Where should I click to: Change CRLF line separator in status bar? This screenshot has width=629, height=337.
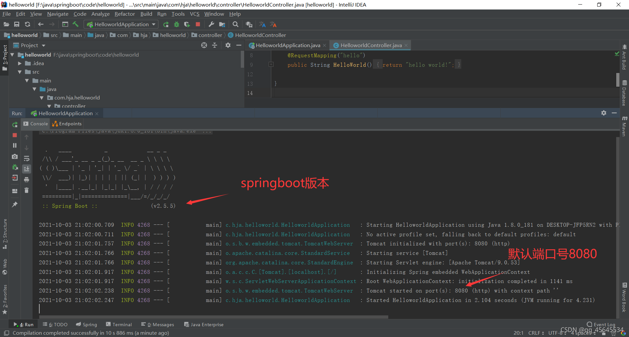click(536, 333)
